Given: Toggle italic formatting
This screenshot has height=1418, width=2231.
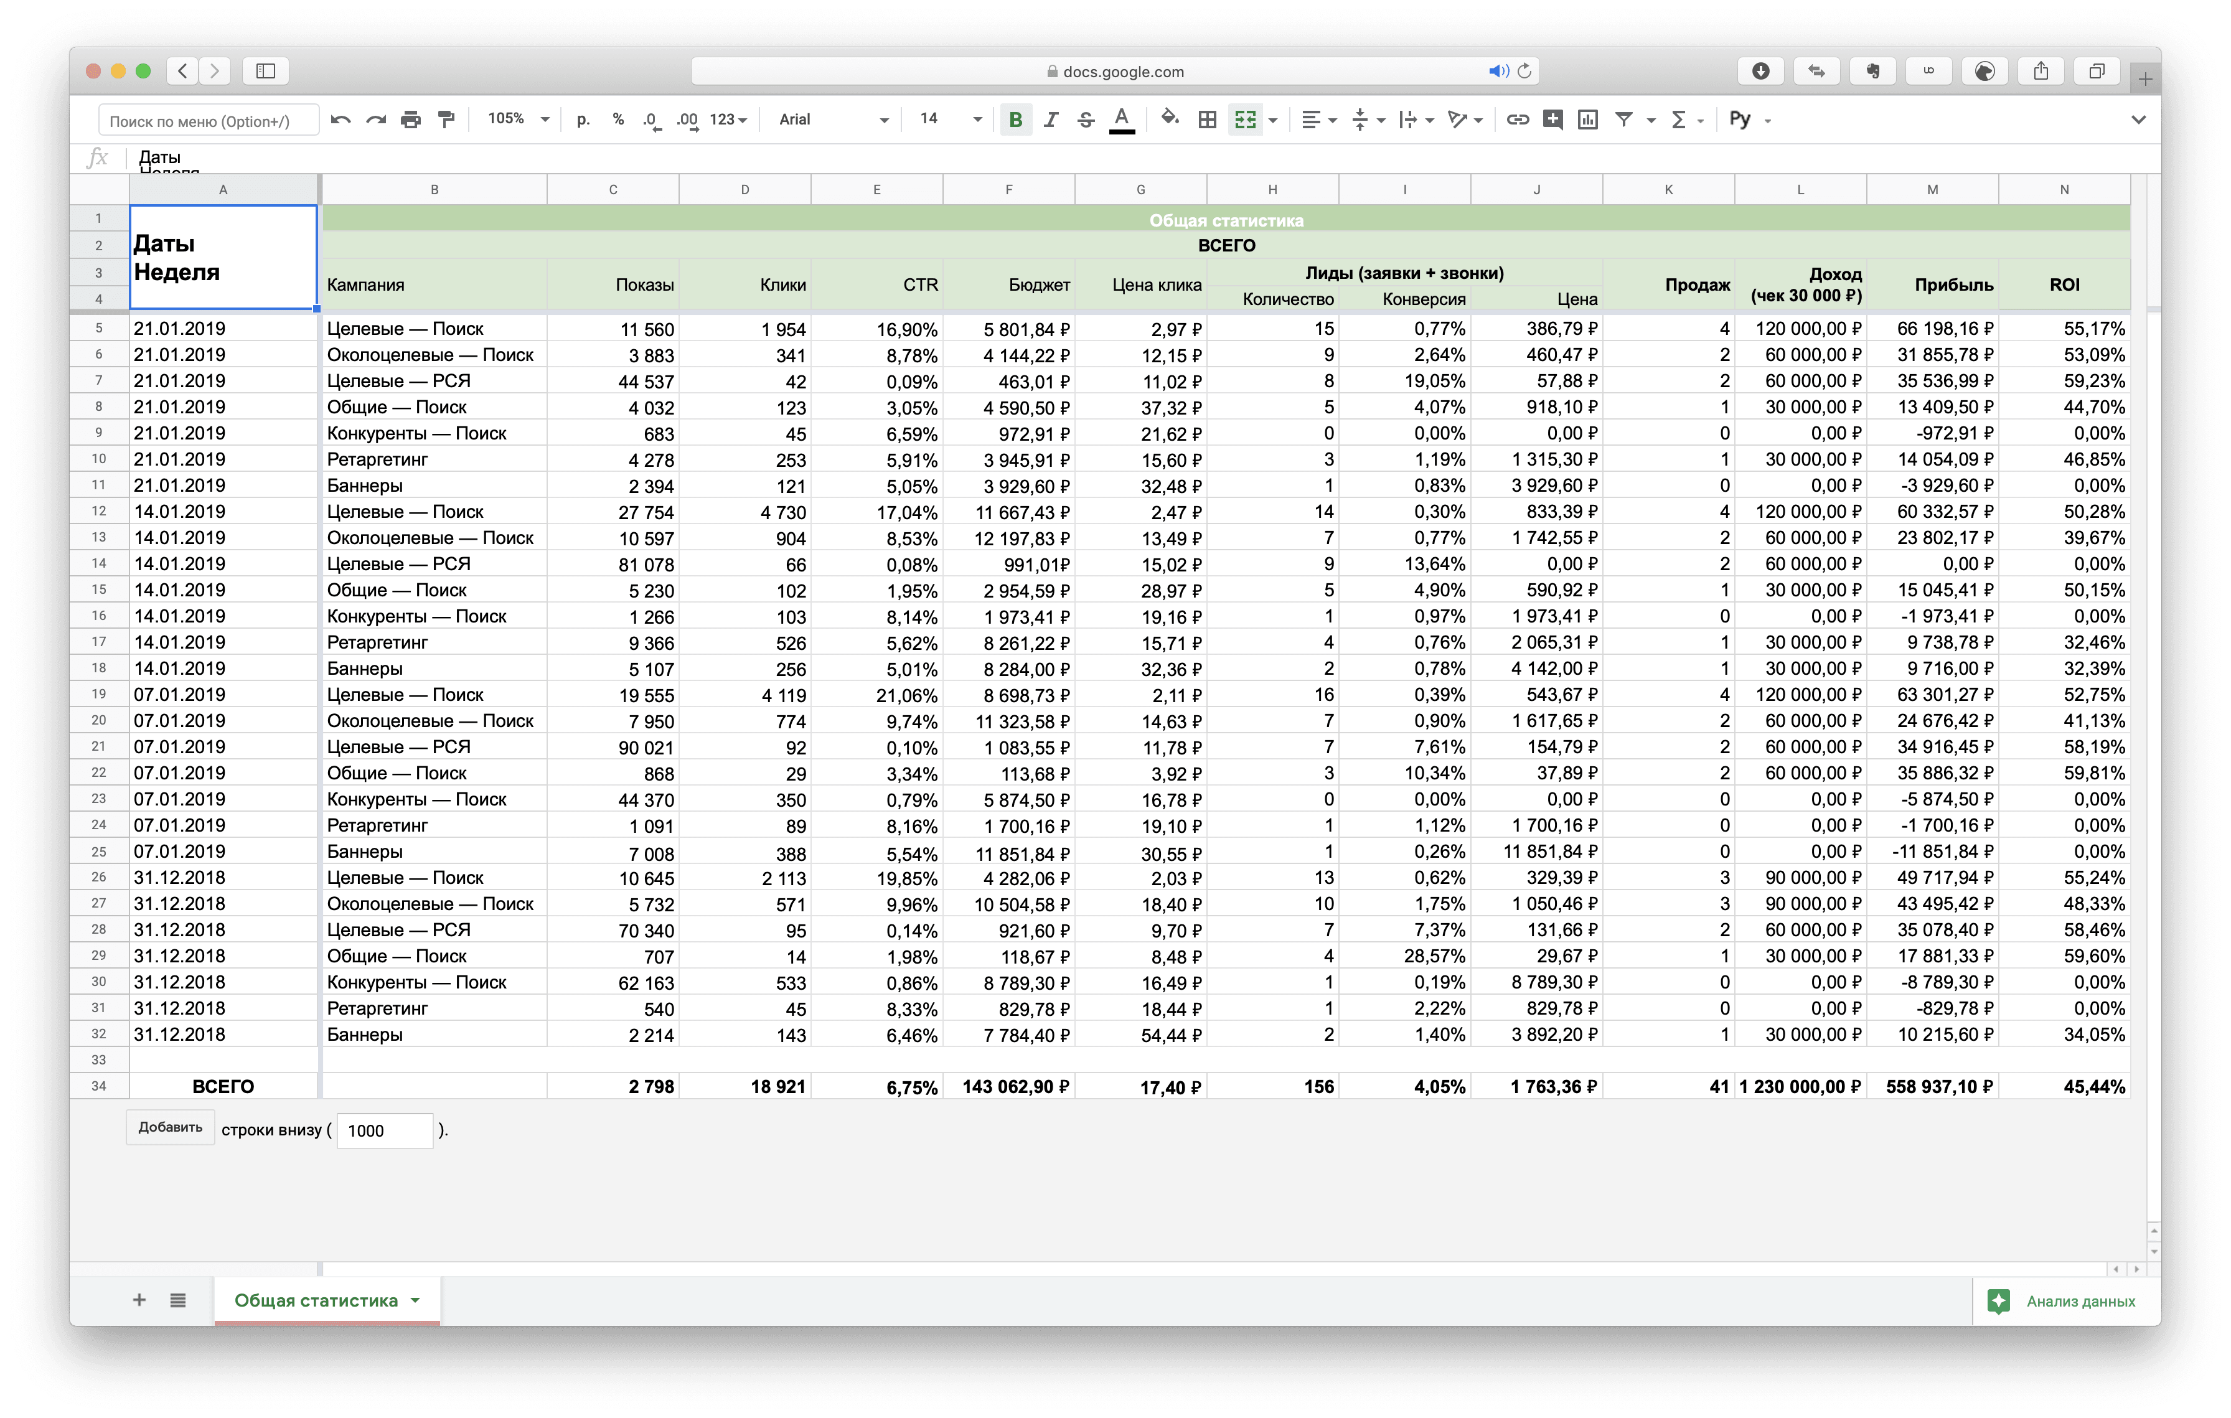Looking at the screenshot, I should 1051,120.
